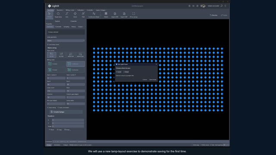Click the Angle transform field

tap(68, 126)
